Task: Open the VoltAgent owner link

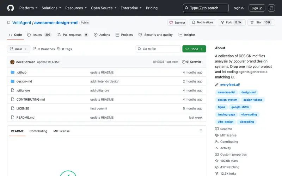Action: (x=22, y=23)
